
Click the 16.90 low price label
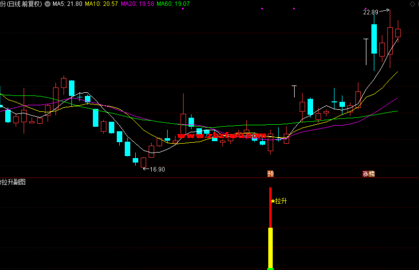157,169
